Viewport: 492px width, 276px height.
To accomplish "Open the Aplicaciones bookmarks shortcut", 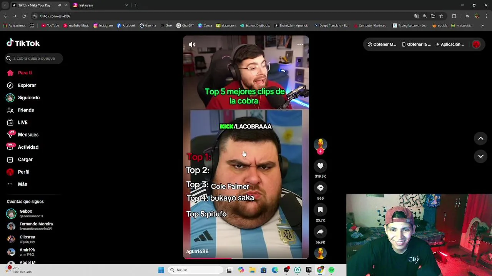I will [14, 26].
